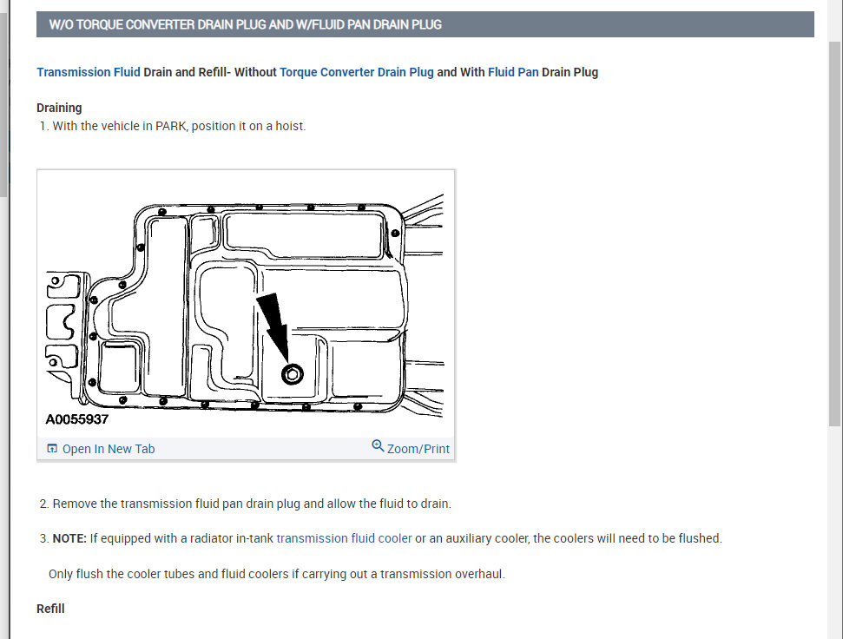The width and height of the screenshot is (843, 639).
Task: Click the right vertical scrollbar thumb
Action: 834,234
